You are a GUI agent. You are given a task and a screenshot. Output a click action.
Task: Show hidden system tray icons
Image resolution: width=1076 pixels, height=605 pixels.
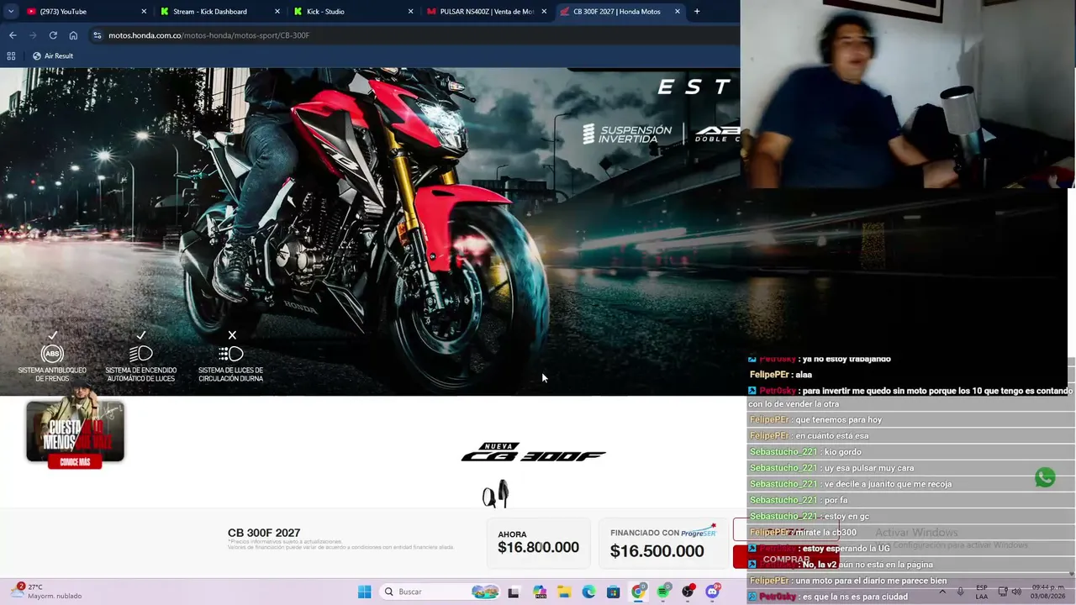click(x=941, y=592)
